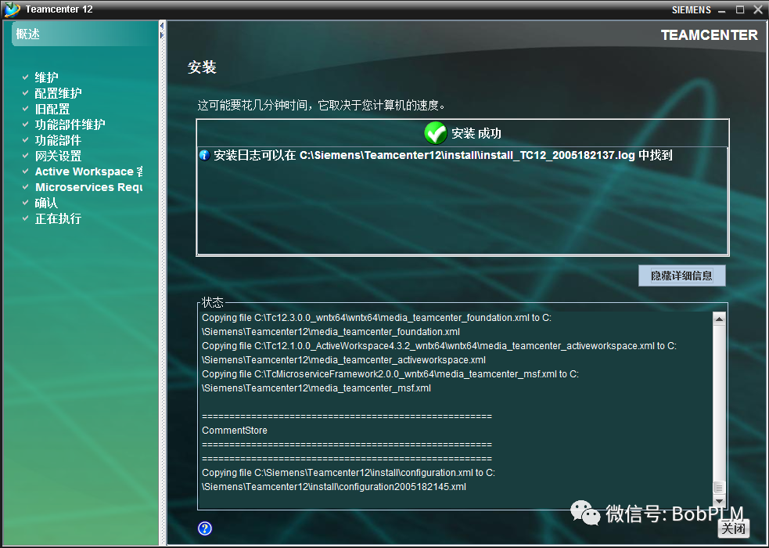Click the CommentStore line in the status log
This screenshot has height=548, width=769.
(235, 431)
